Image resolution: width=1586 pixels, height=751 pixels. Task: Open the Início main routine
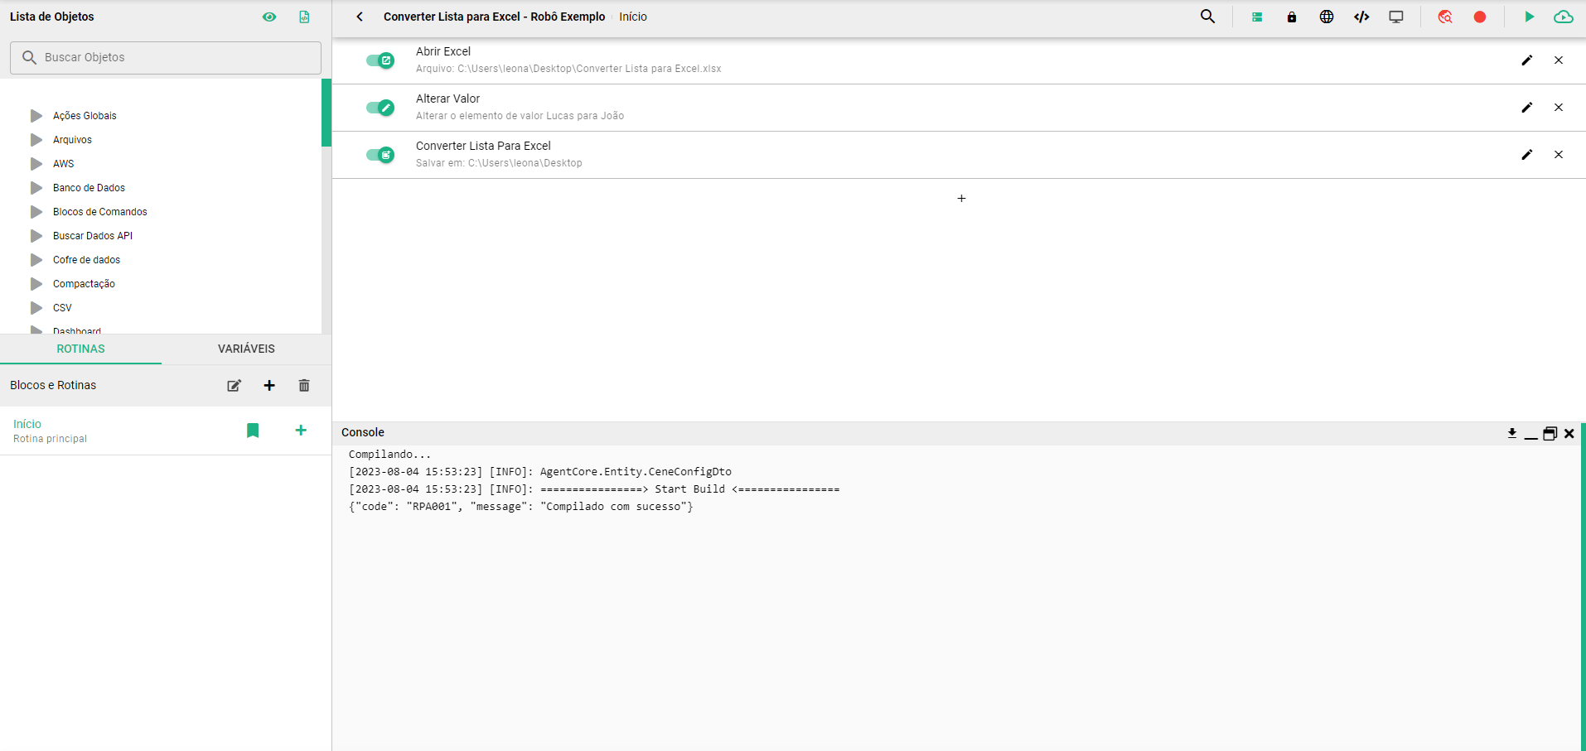tap(27, 424)
